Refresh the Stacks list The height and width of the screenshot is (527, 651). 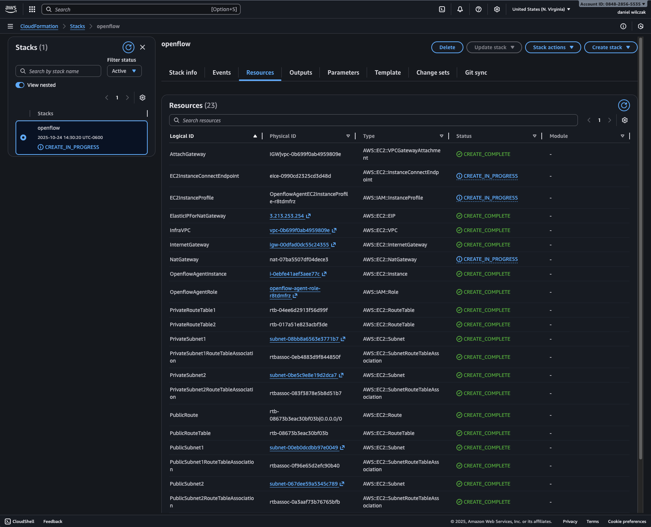click(128, 47)
